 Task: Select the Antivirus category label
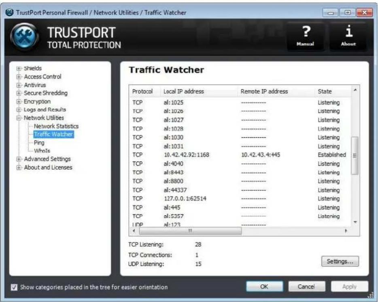(x=35, y=85)
